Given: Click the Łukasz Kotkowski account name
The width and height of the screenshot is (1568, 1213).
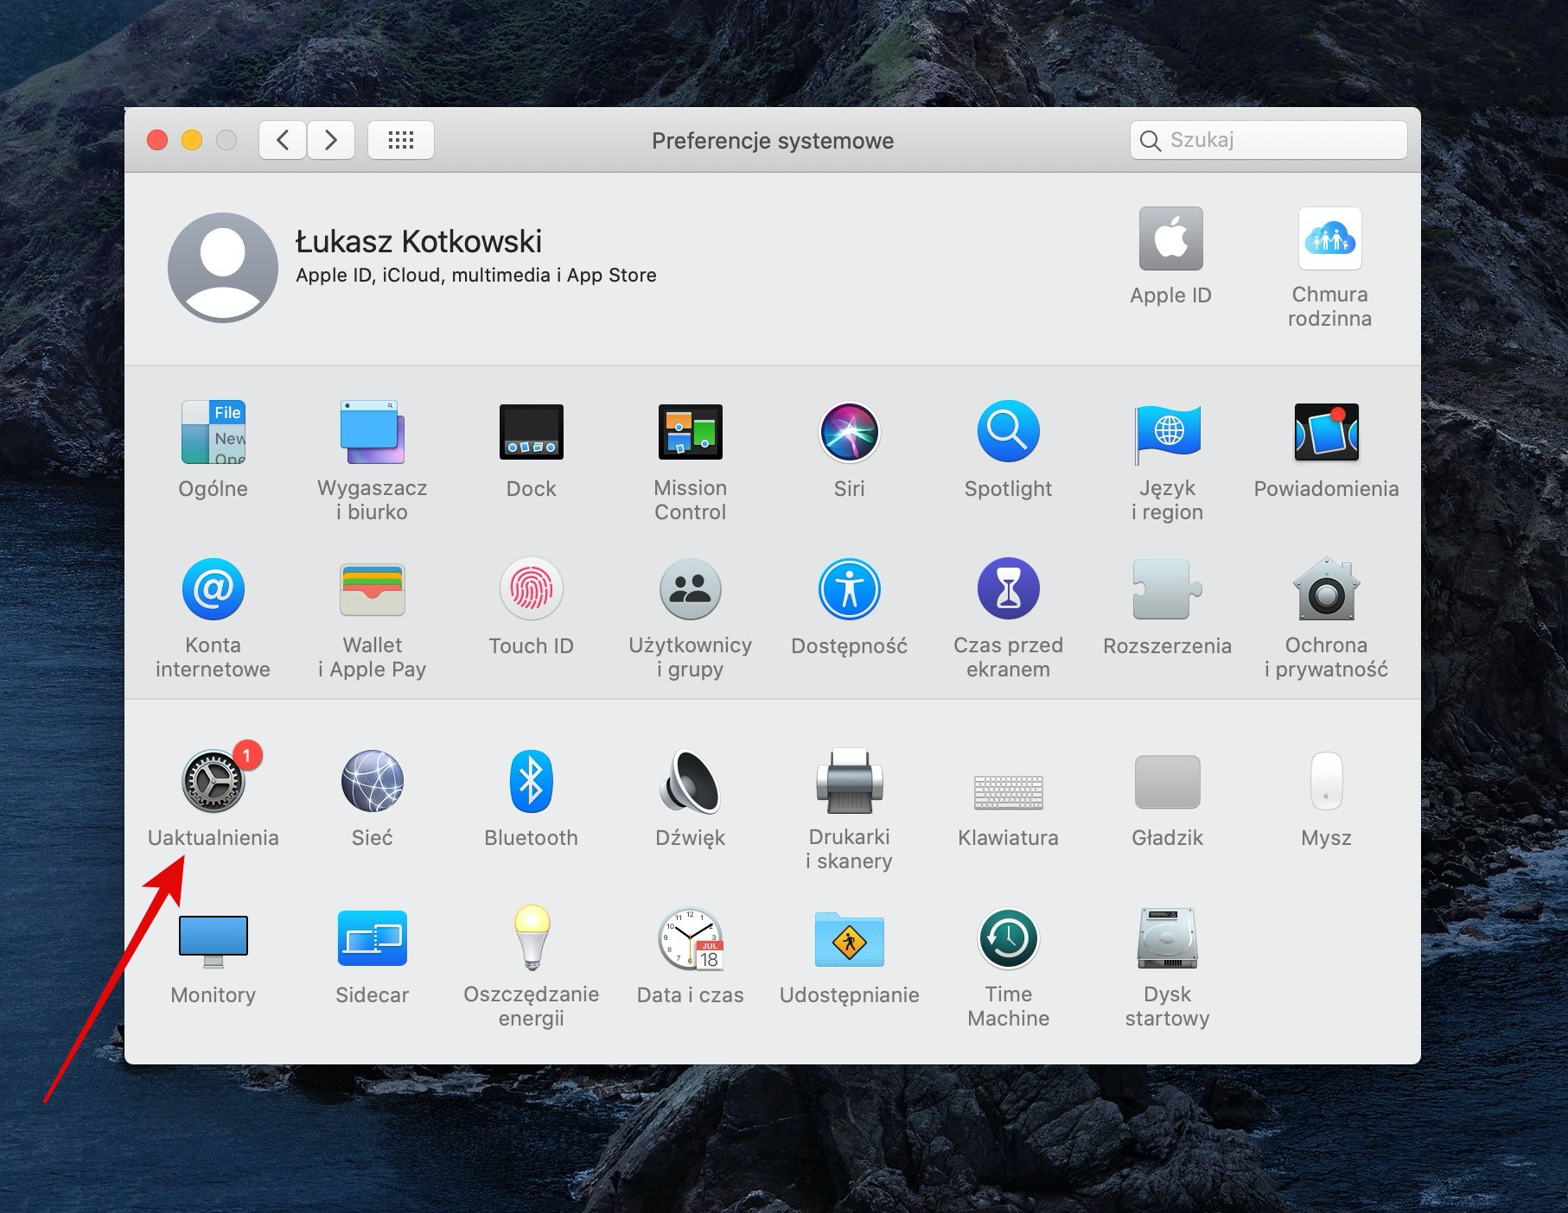Looking at the screenshot, I should coord(419,242).
